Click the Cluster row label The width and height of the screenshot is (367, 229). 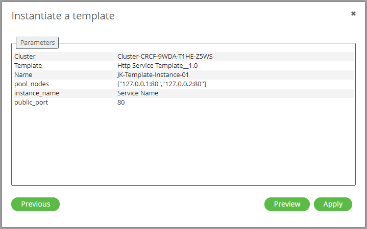25,57
